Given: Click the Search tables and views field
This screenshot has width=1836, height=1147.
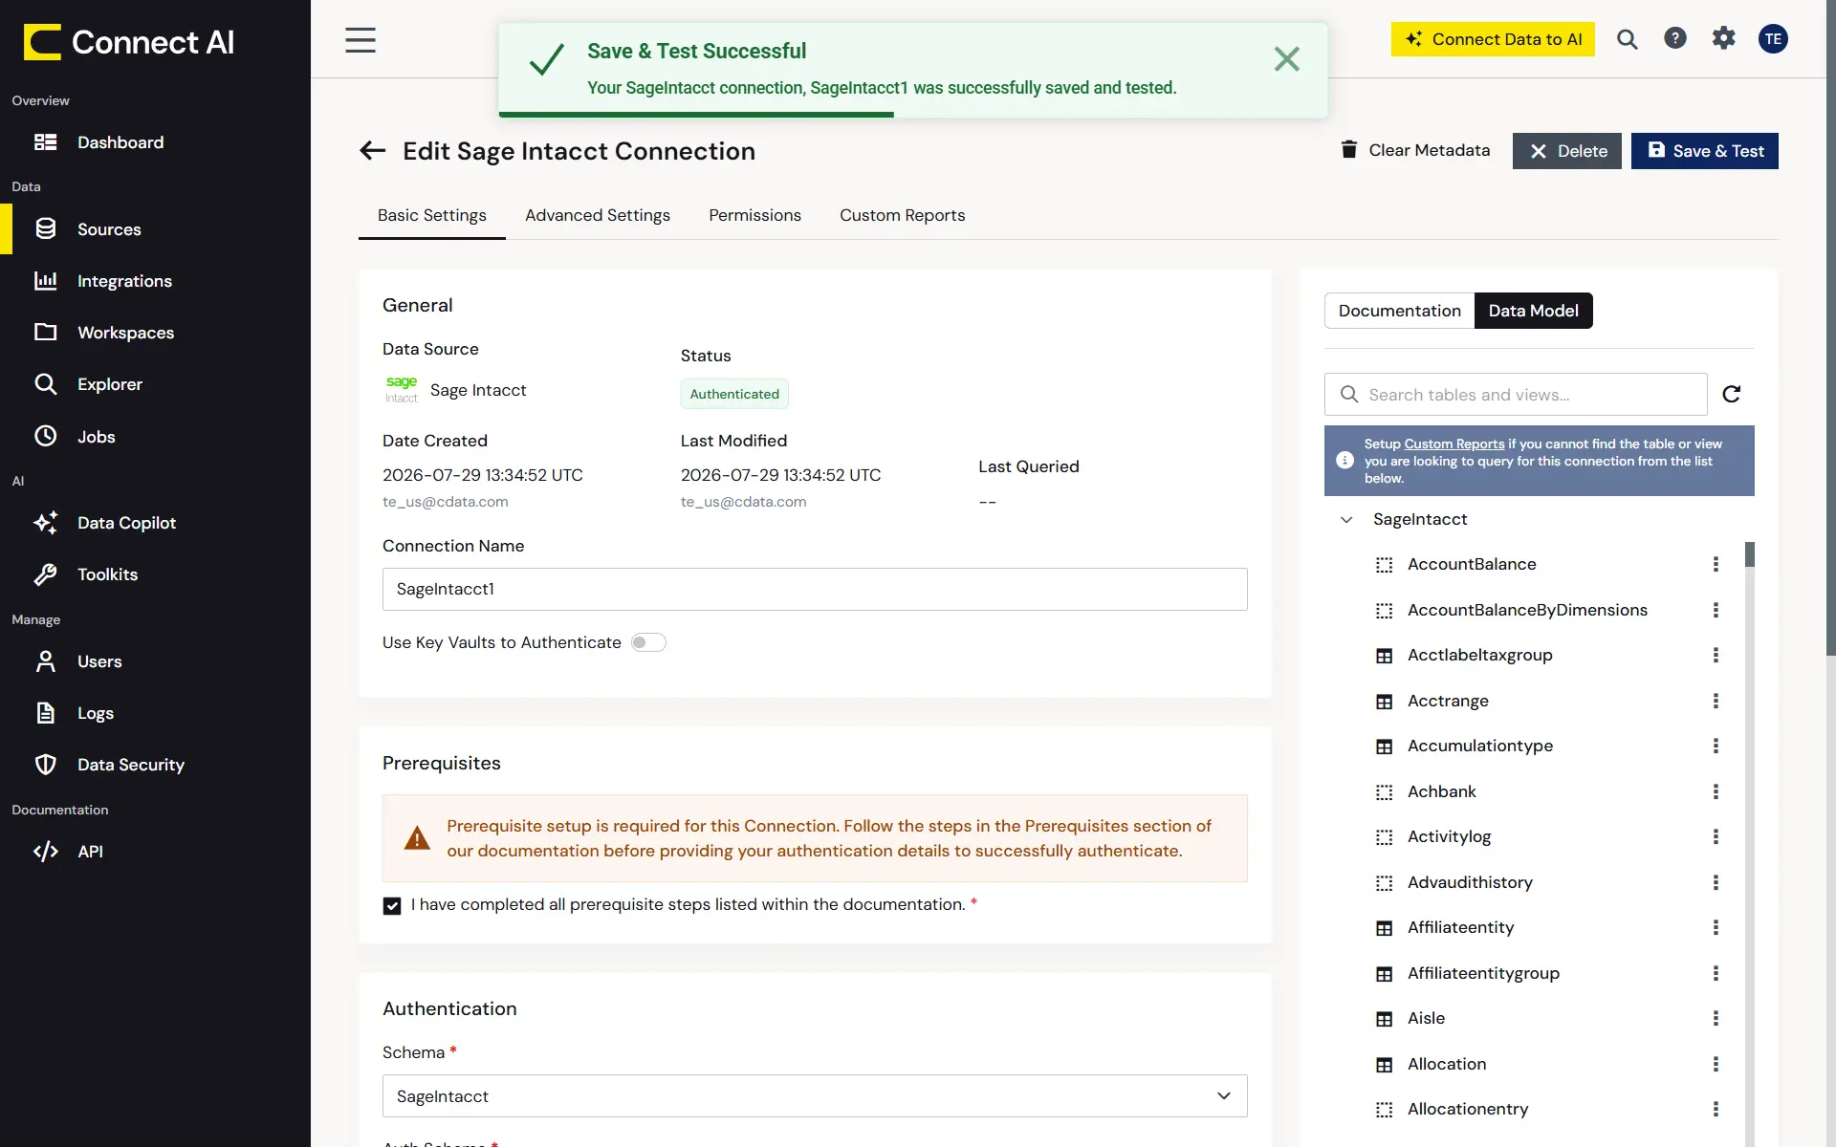Looking at the screenshot, I should tap(1516, 395).
